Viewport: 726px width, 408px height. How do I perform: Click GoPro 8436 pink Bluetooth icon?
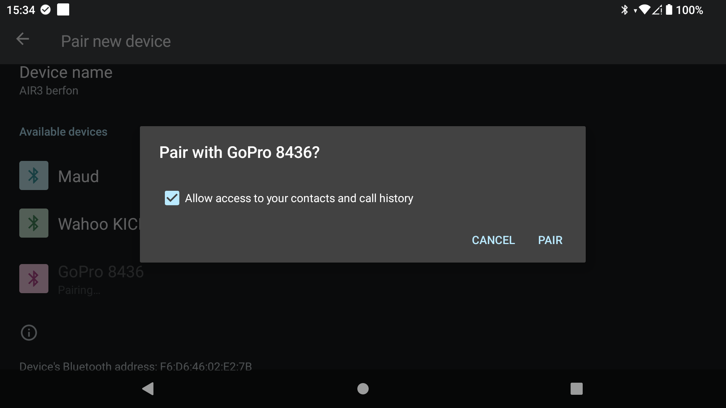point(34,279)
